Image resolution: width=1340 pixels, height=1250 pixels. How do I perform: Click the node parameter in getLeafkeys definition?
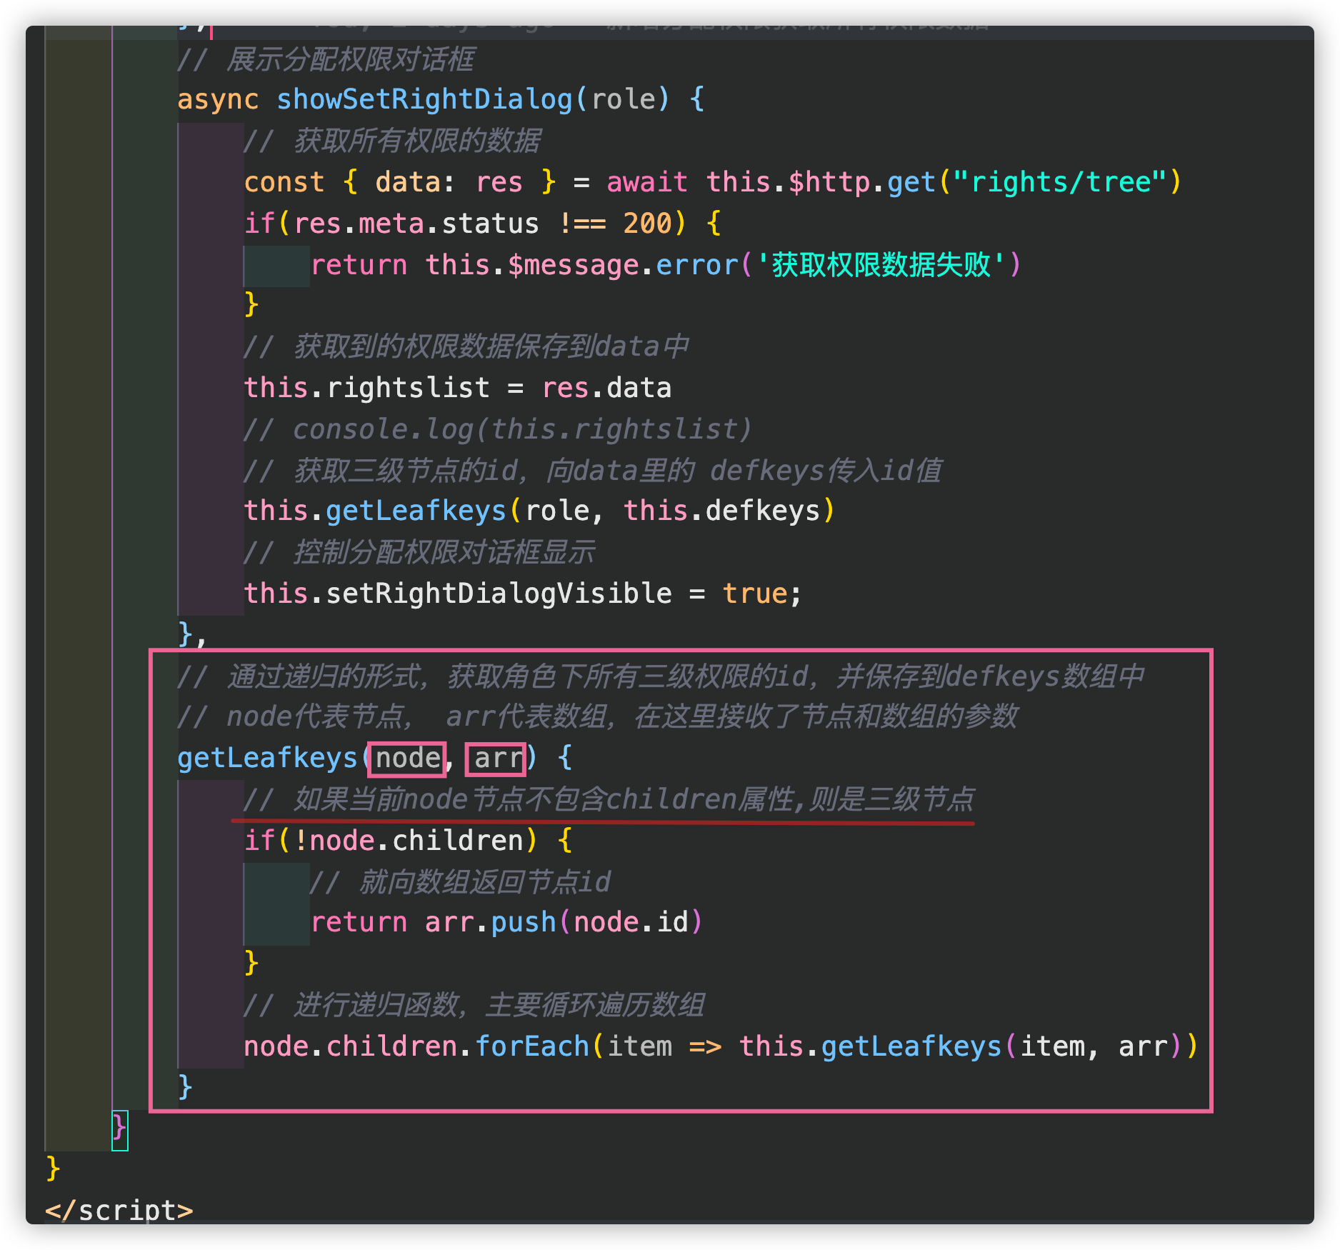[x=408, y=759]
